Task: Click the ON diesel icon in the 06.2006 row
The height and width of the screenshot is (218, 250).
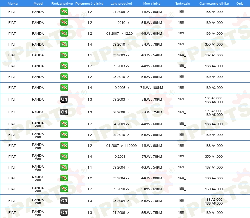Action: pyautogui.click(x=64, y=112)
